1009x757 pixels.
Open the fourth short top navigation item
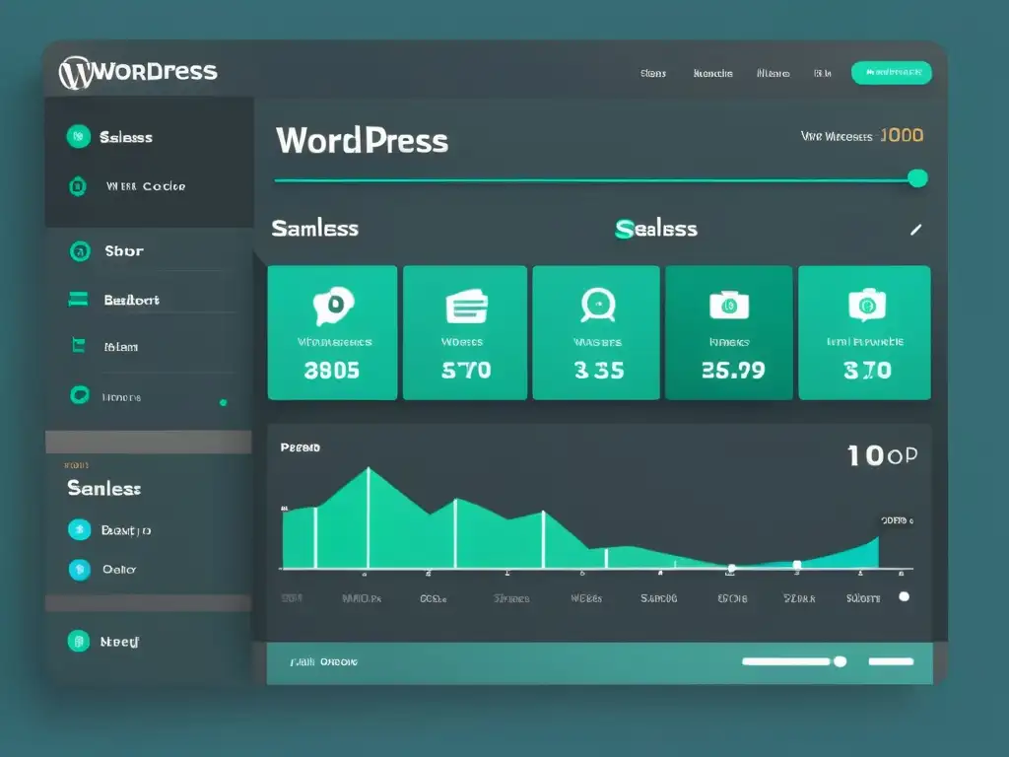click(823, 73)
